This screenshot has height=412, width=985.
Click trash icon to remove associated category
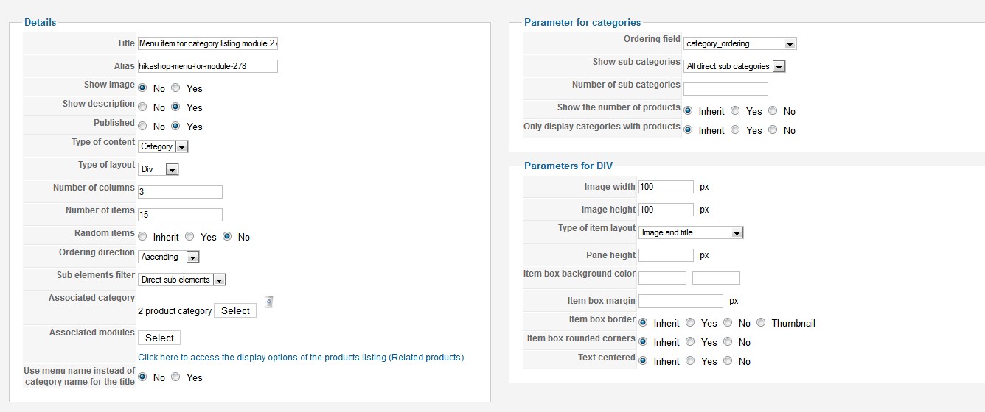(x=269, y=301)
